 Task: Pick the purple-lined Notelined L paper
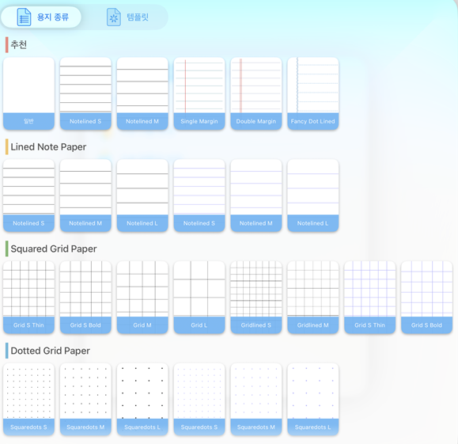coord(312,195)
